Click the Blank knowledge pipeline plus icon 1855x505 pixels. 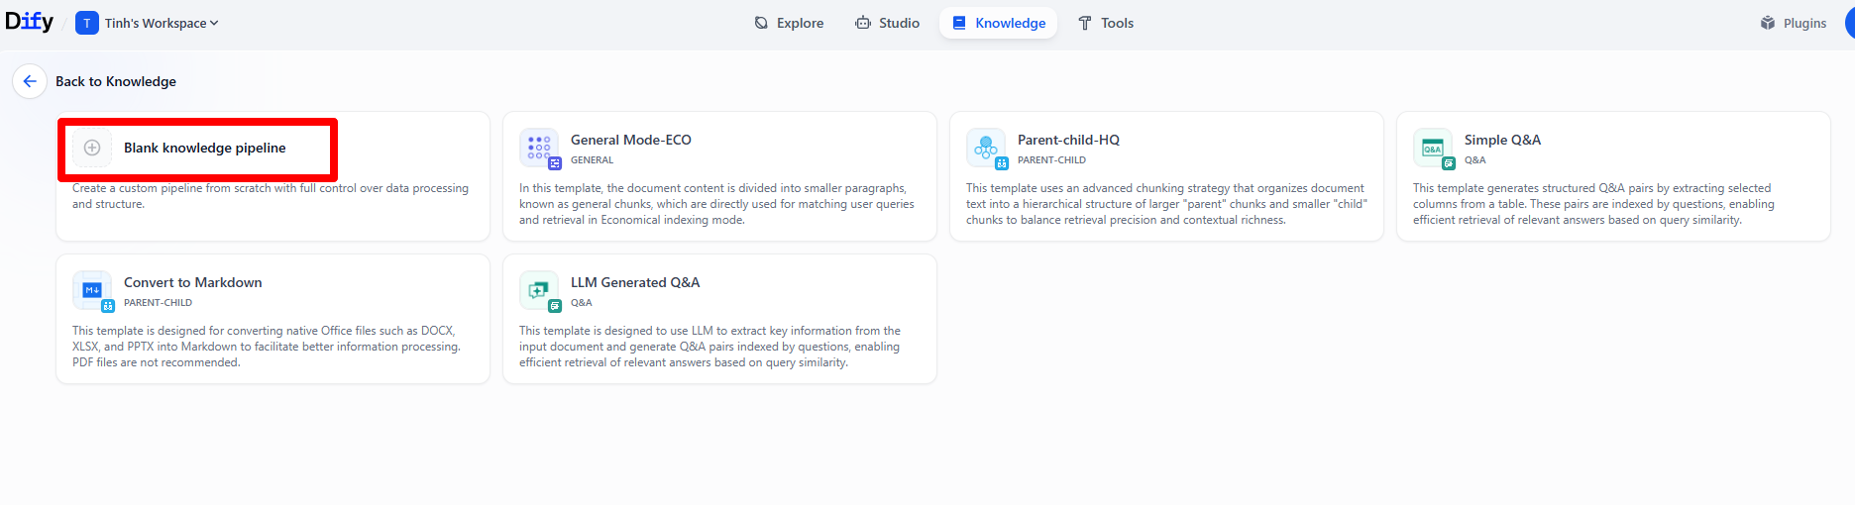tap(92, 148)
